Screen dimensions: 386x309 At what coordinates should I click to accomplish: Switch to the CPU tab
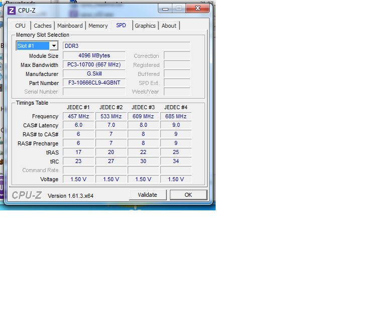click(20, 26)
